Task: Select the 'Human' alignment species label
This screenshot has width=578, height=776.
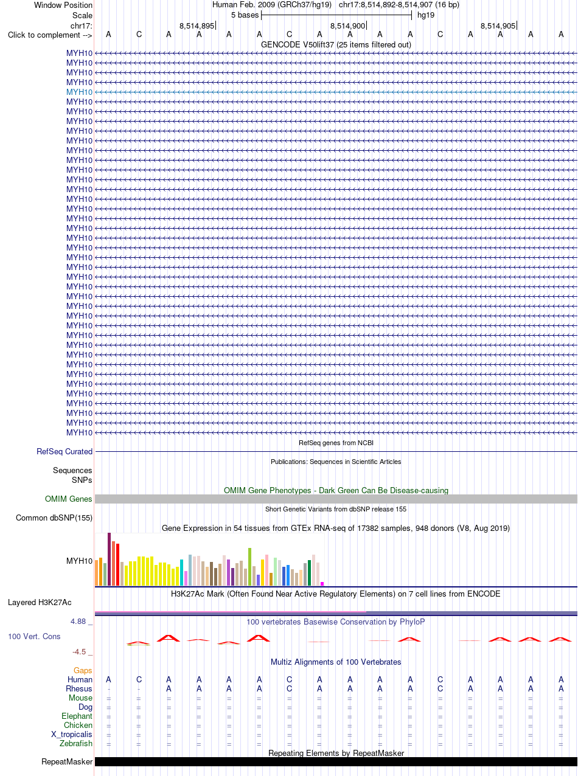Action: pyautogui.click(x=80, y=679)
